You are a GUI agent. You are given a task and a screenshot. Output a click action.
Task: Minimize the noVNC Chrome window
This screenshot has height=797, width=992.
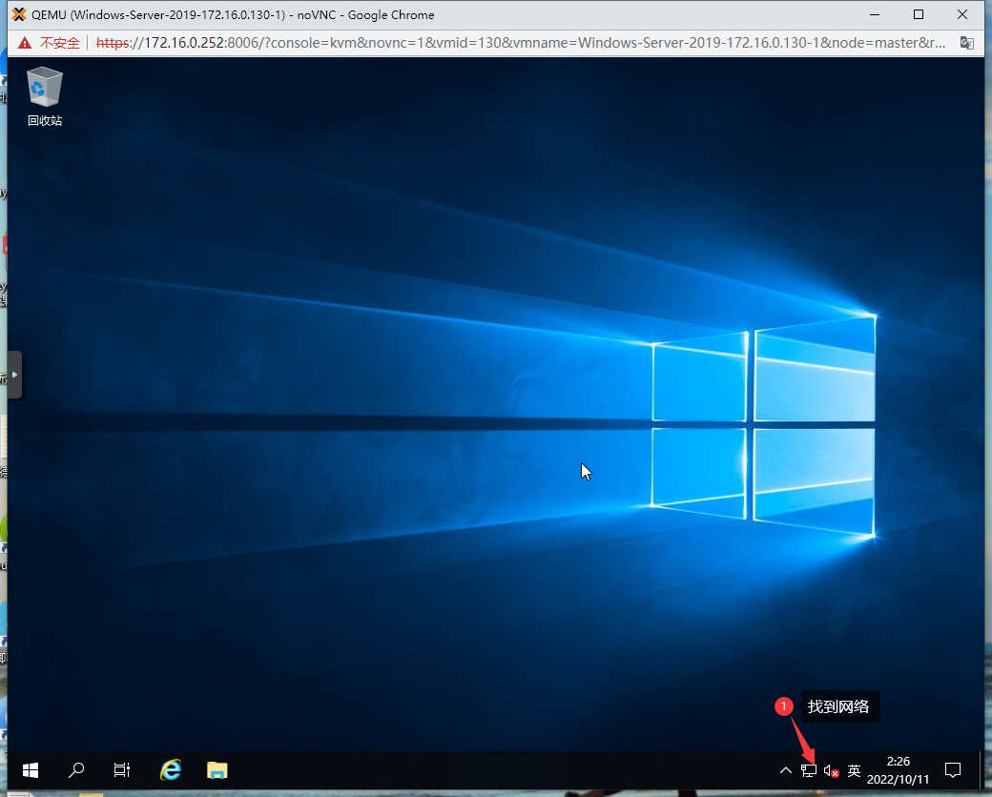(875, 14)
